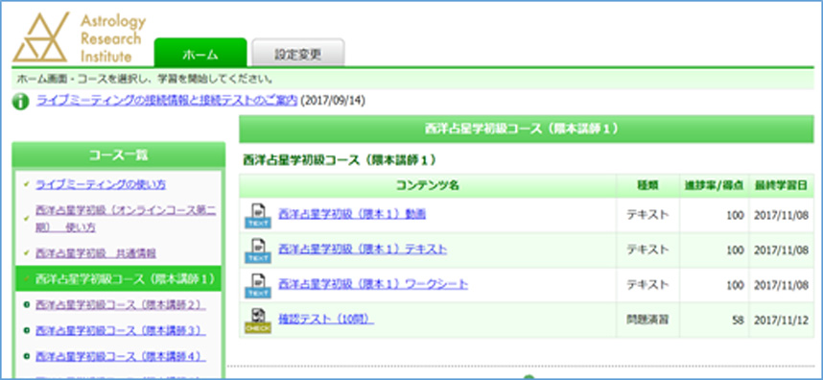Open 西洋占星学初級コース 隈本講師4 link
The image size is (823, 380).
[120, 356]
